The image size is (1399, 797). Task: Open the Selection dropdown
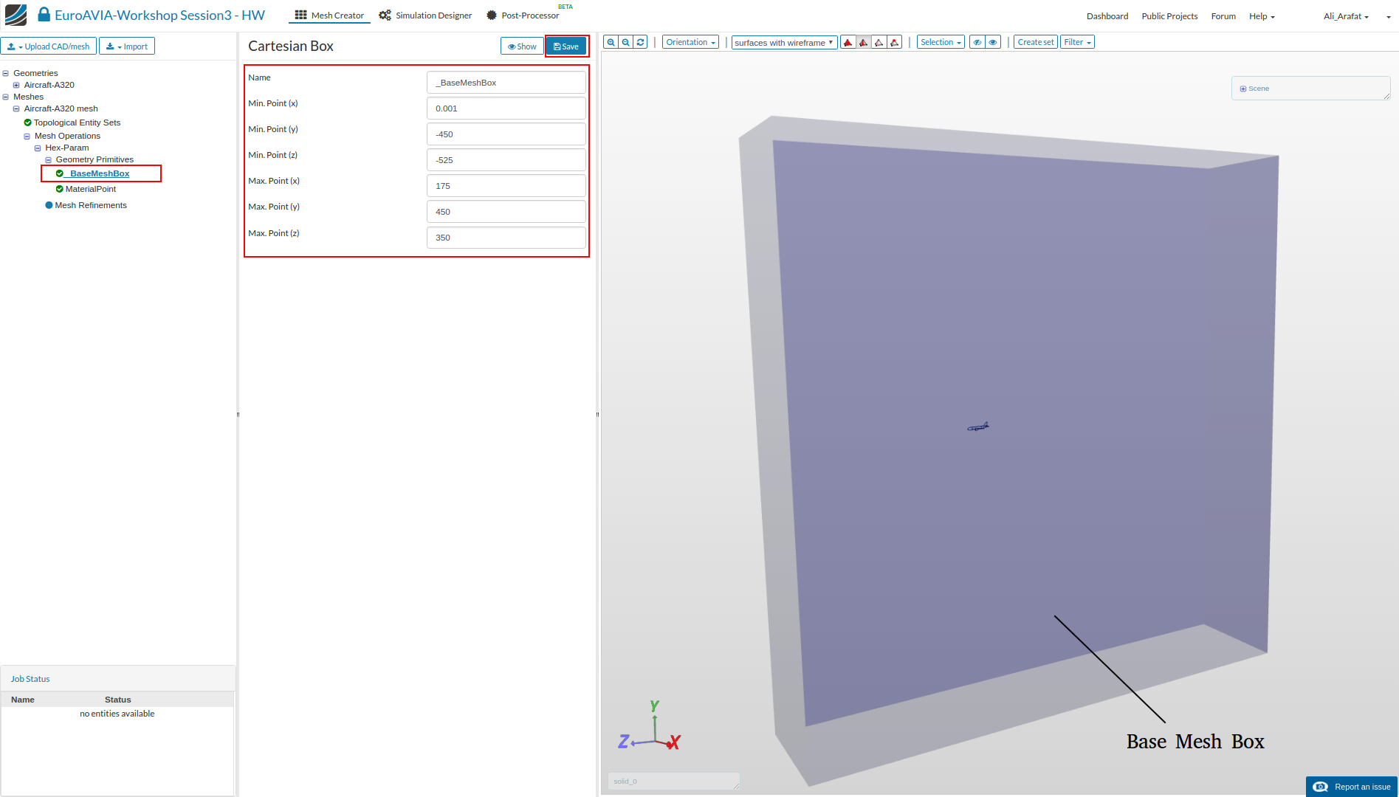coord(941,43)
